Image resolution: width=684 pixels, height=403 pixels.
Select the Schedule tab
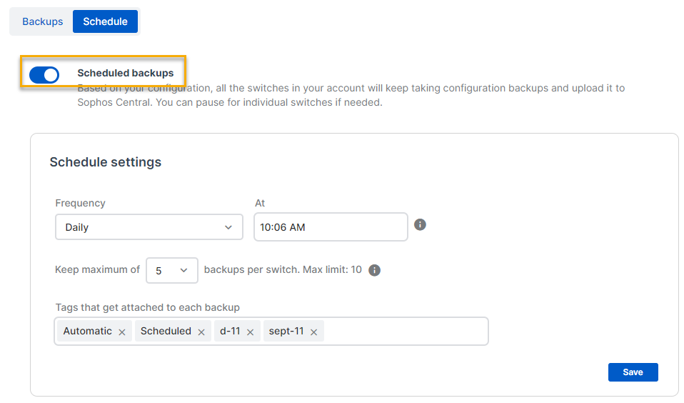[105, 21]
